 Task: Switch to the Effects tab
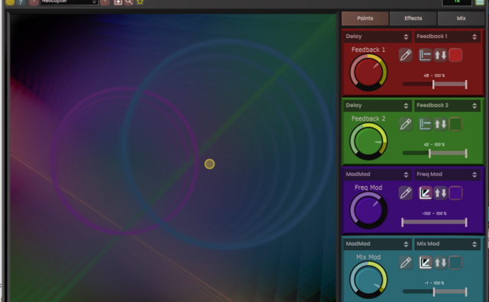[413, 18]
